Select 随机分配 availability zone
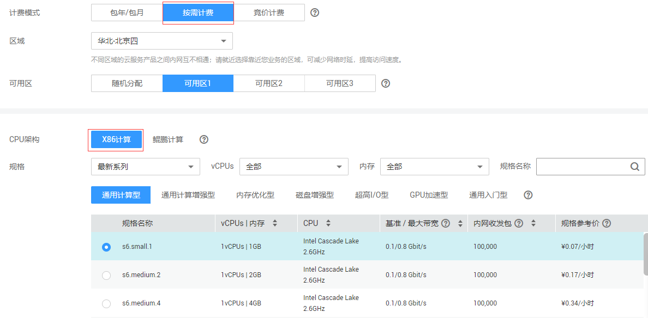 (x=127, y=83)
